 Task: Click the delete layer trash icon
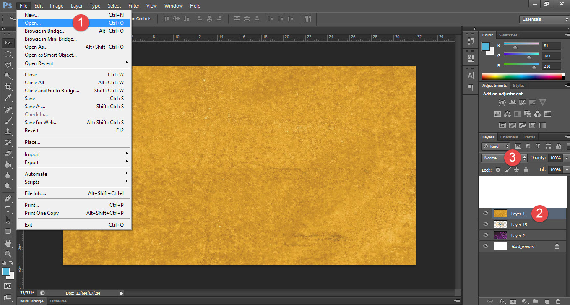[557, 301]
